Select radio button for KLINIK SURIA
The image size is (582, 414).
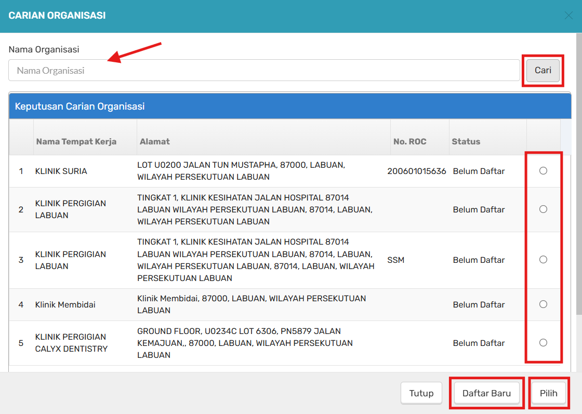click(x=543, y=171)
